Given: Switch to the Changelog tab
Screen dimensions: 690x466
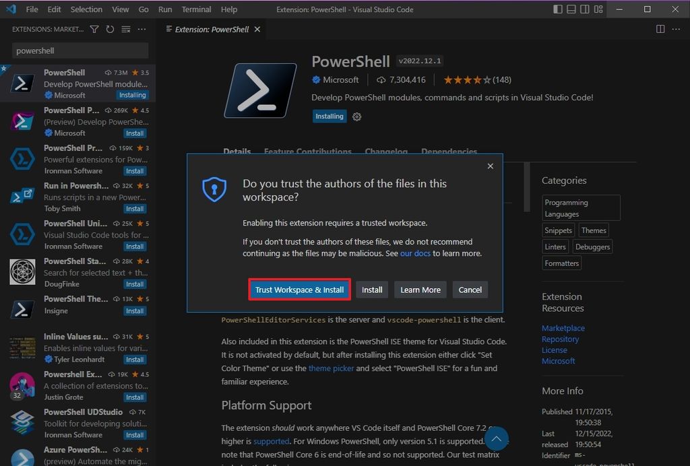Looking at the screenshot, I should tap(386, 152).
